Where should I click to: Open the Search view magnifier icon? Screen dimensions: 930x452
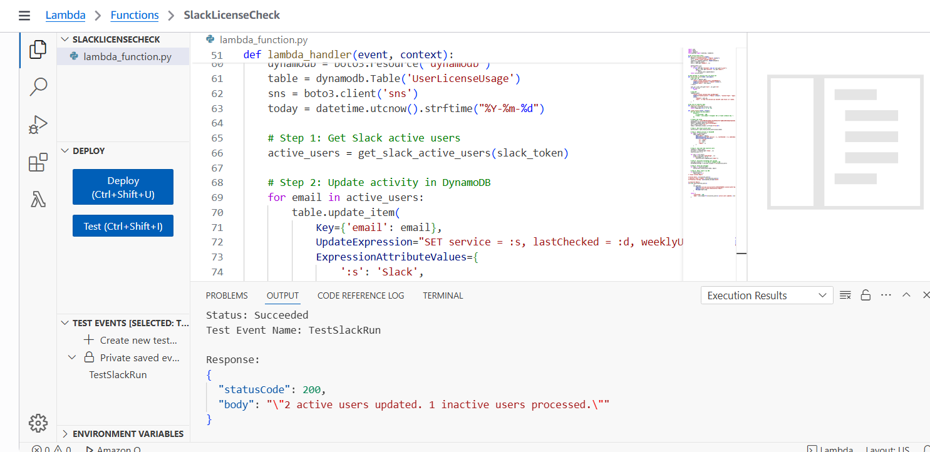click(38, 86)
